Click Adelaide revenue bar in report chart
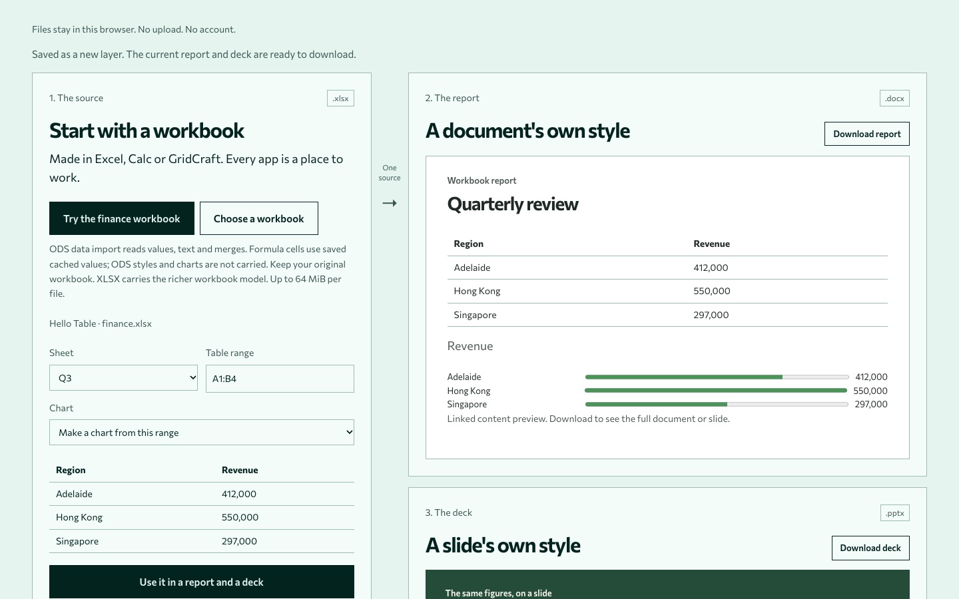Viewport: 959px width, 599px height. pyautogui.click(x=717, y=377)
